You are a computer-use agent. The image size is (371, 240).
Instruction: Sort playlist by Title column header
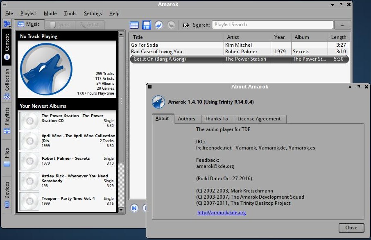tap(177, 37)
